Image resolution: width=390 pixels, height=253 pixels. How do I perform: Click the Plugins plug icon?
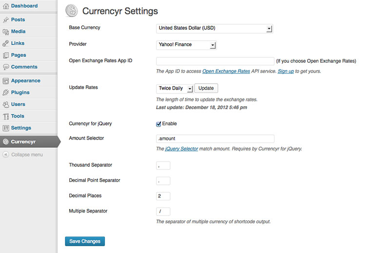coord(6,92)
